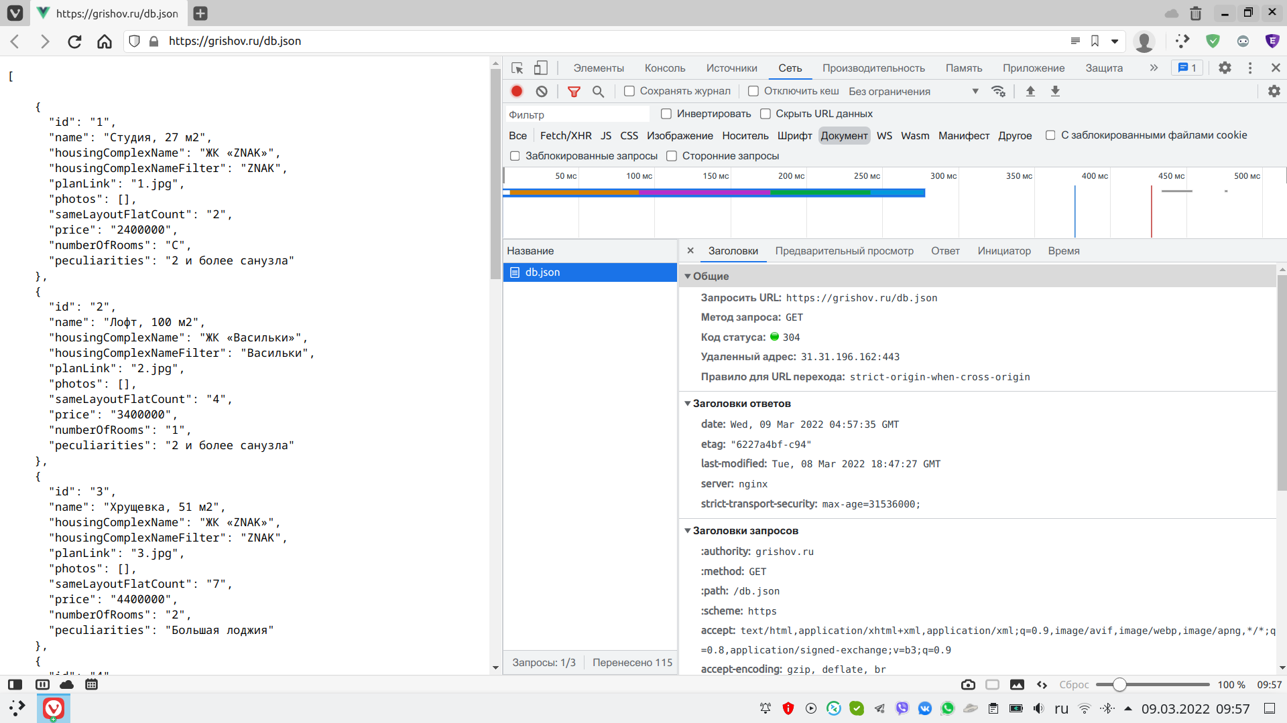The width and height of the screenshot is (1287, 723).
Task: Check Скрыть URL данных checkbox
Action: (x=765, y=114)
